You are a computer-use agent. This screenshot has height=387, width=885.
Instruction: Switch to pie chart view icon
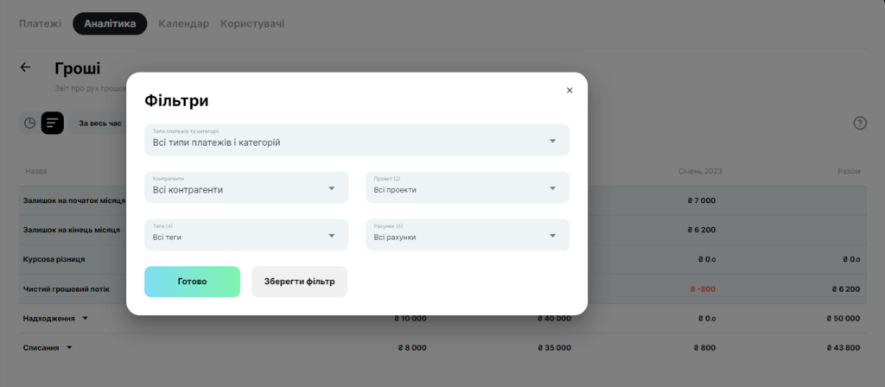tap(30, 123)
